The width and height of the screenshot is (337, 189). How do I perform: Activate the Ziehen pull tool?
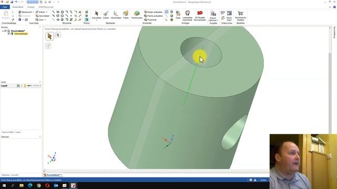[106, 15]
